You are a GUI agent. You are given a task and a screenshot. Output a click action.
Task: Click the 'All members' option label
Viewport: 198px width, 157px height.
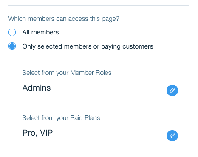pyautogui.click(x=40, y=32)
